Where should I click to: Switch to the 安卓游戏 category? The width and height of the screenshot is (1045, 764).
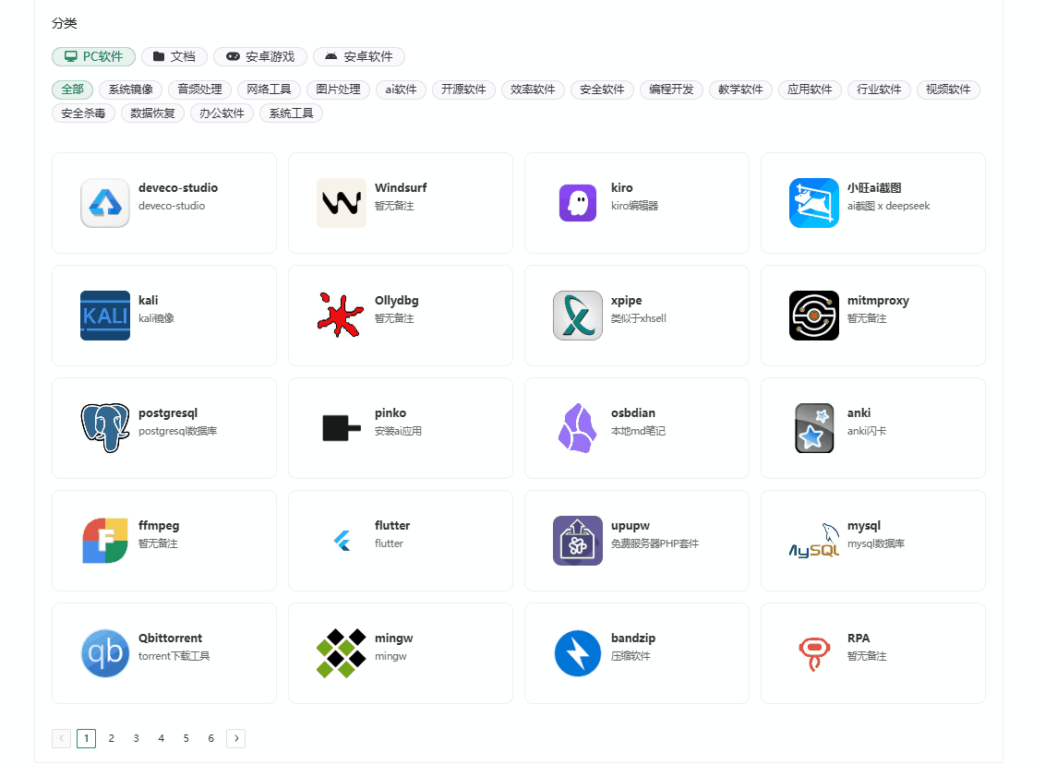click(260, 56)
